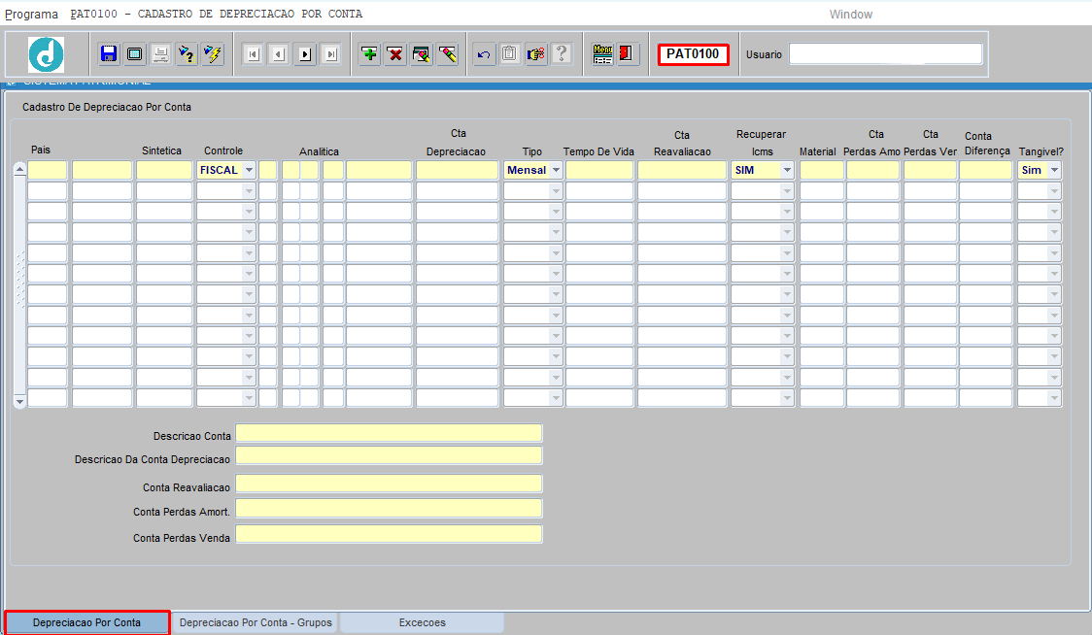This screenshot has height=635, width=1092.
Task: Click the Descricao Conta text field
Action: click(389, 433)
